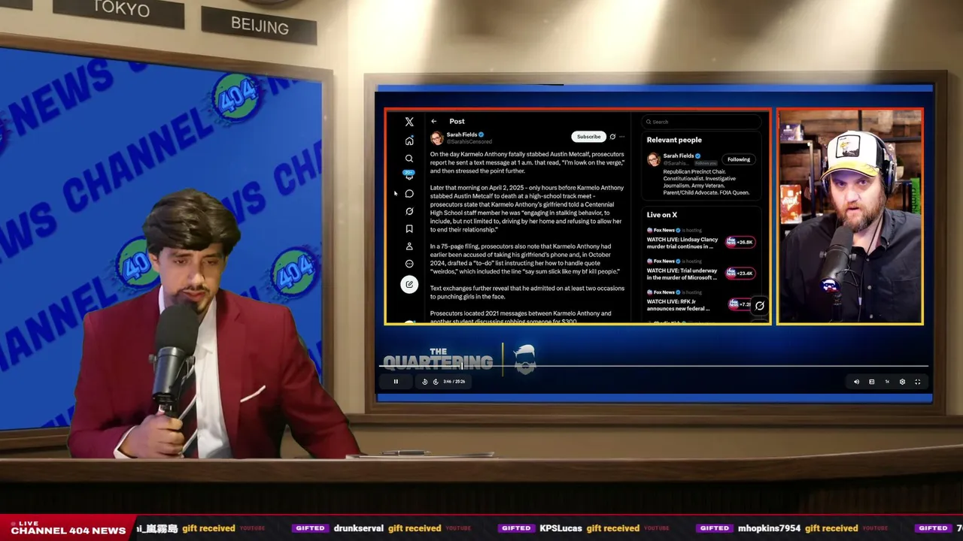Click the Sarah Fields name on the post
This screenshot has width=963, height=541.
point(462,134)
